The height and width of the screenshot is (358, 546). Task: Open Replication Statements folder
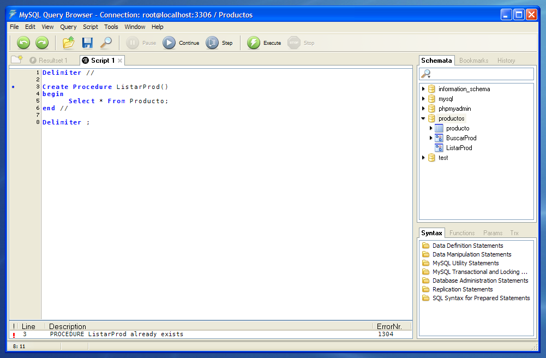pyautogui.click(x=457, y=289)
